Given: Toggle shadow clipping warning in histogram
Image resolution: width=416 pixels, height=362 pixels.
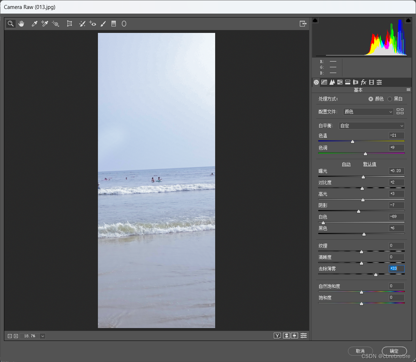Looking at the screenshot, I should [x=315, y=20].
